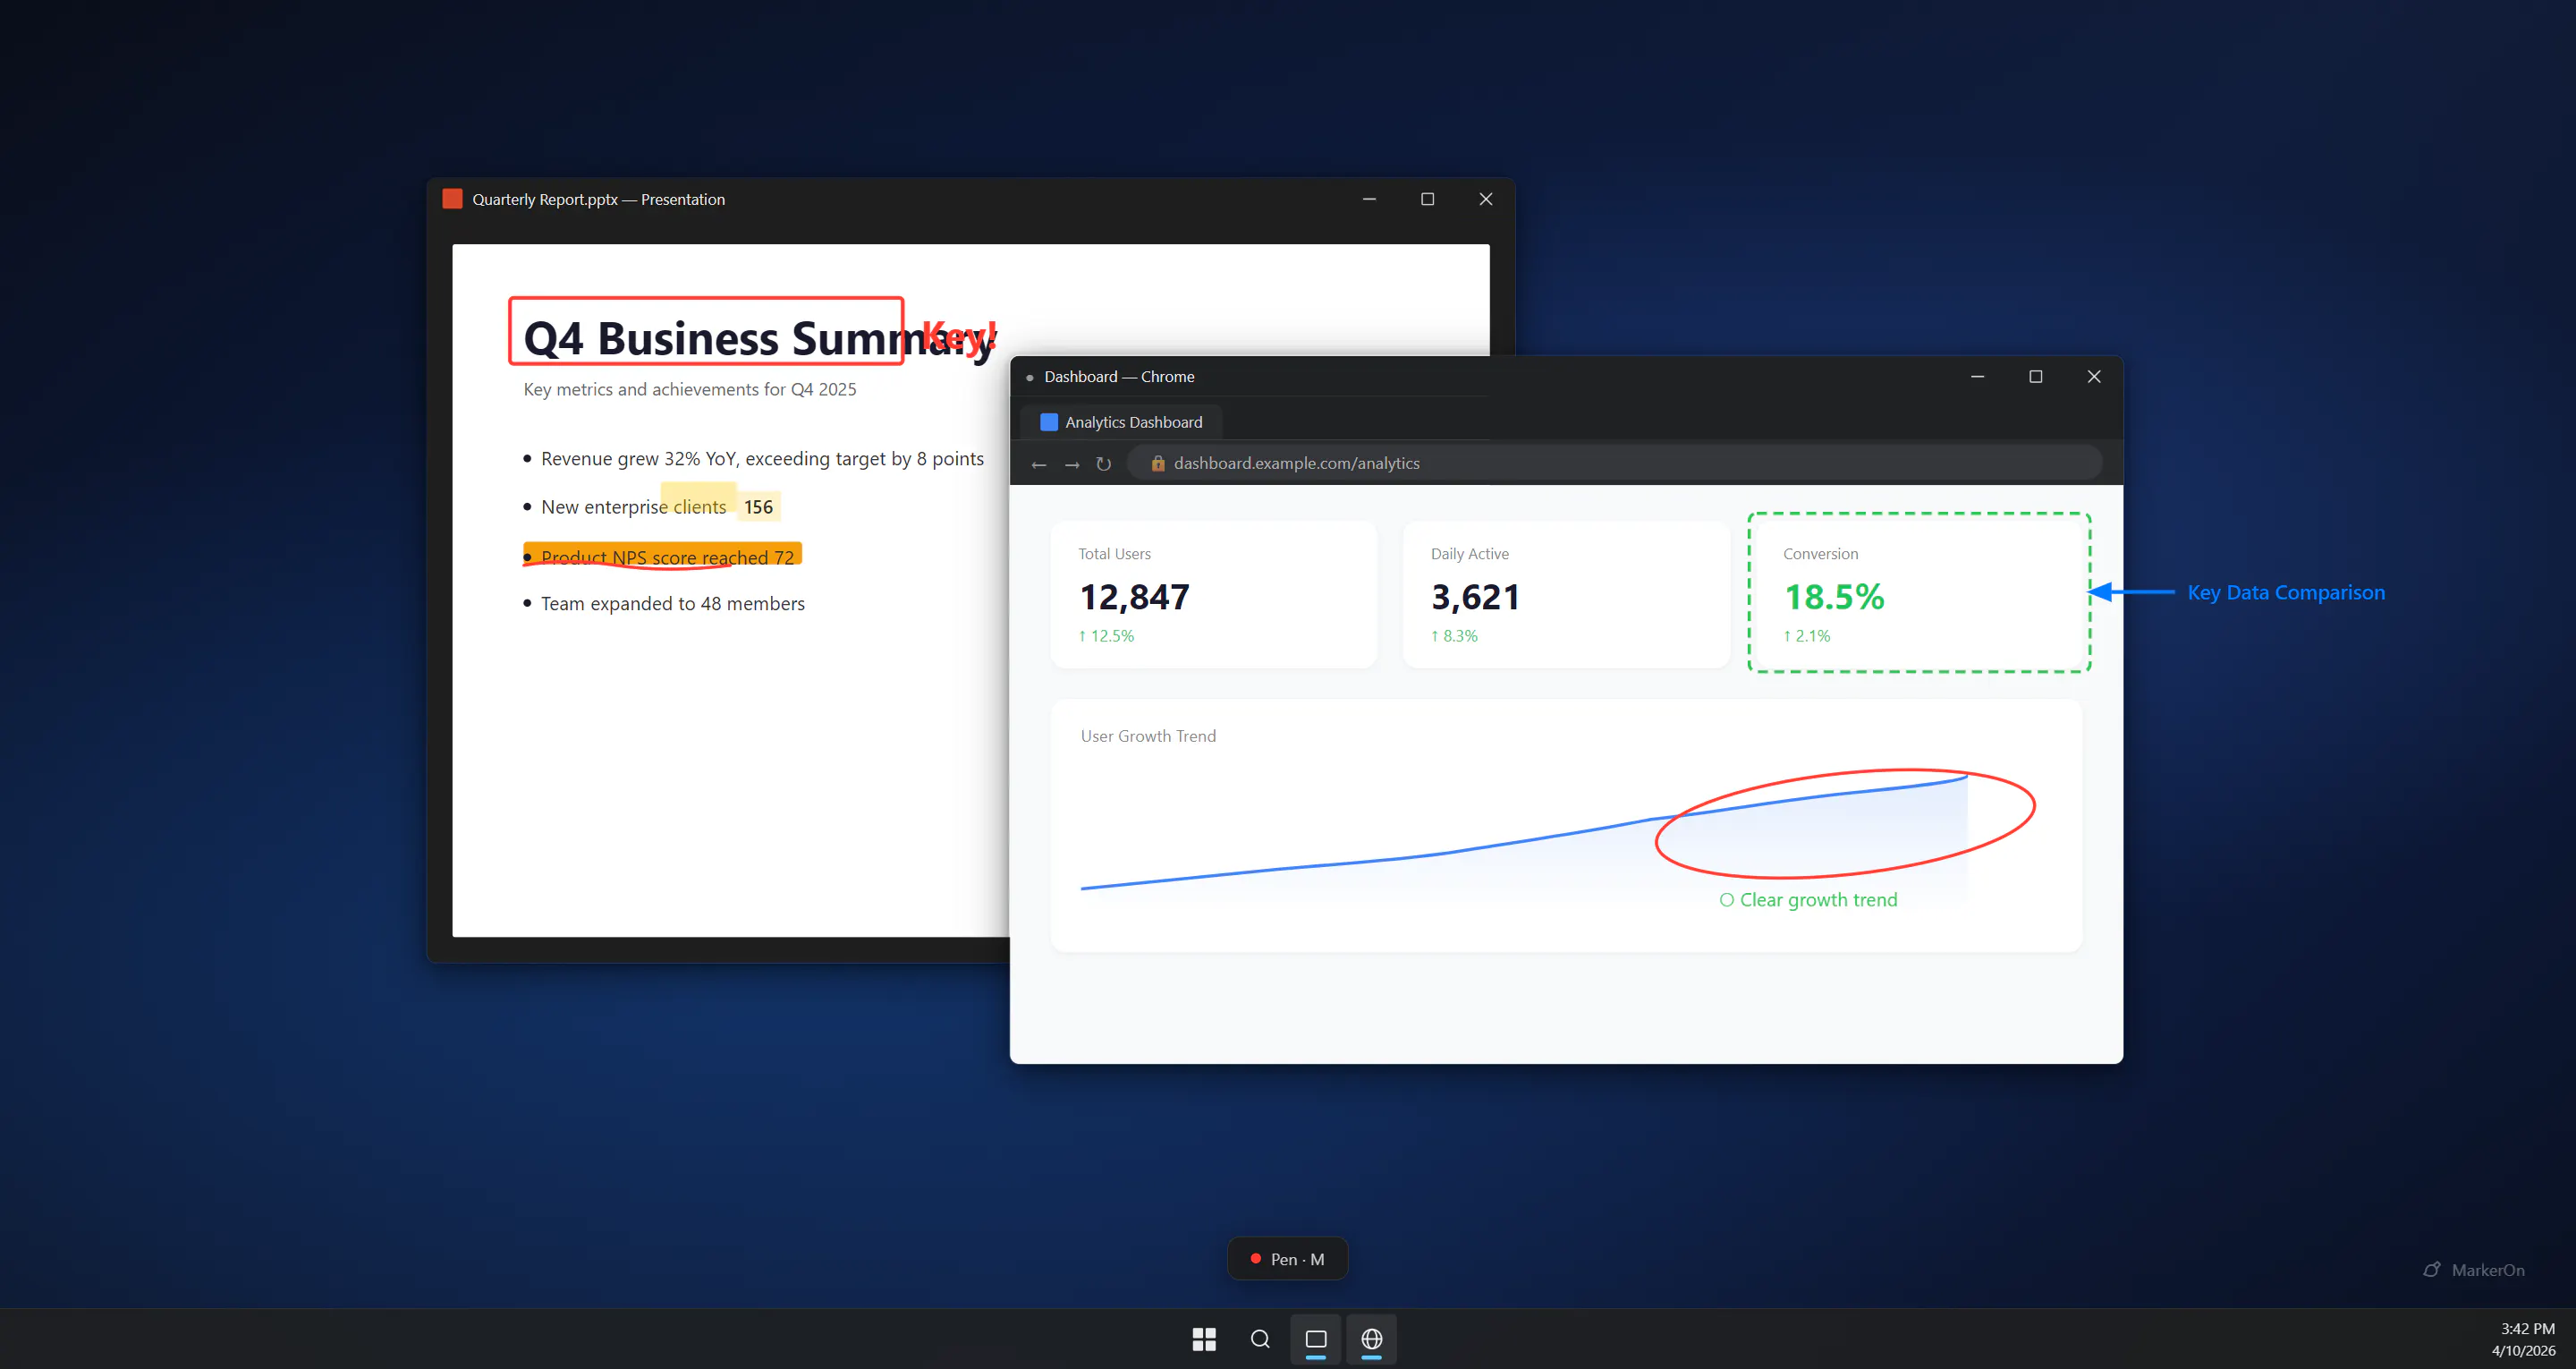
Task: Open the Daily Active card
Action: pyautogui.click(x=1566, y=594)
